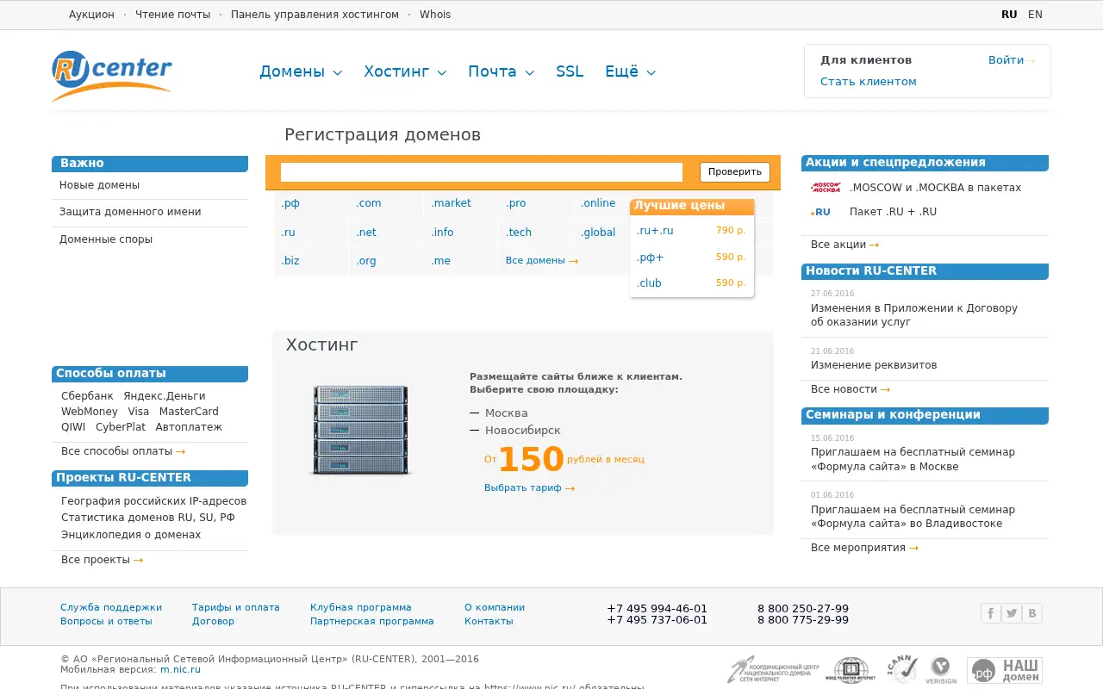Screen dimensions: 1103x689
Task: Open Панель управления хостингом link
Action: click(x=315, y=15)
